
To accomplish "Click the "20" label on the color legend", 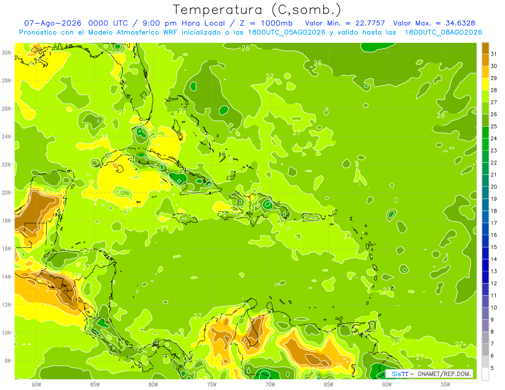I will point(494,186).
